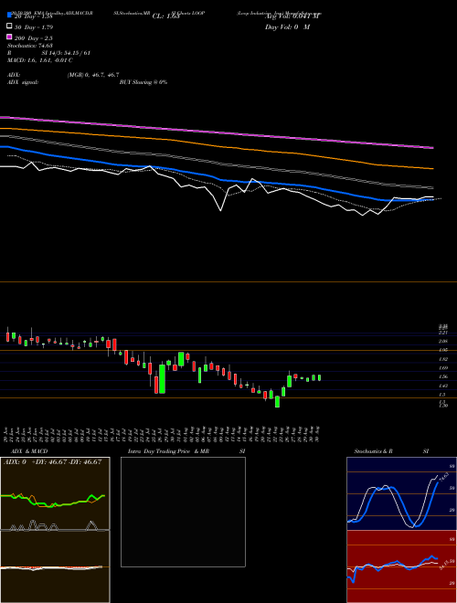Click the 'ADX signal:' label

pyautogui.click(x=23, y=82)
